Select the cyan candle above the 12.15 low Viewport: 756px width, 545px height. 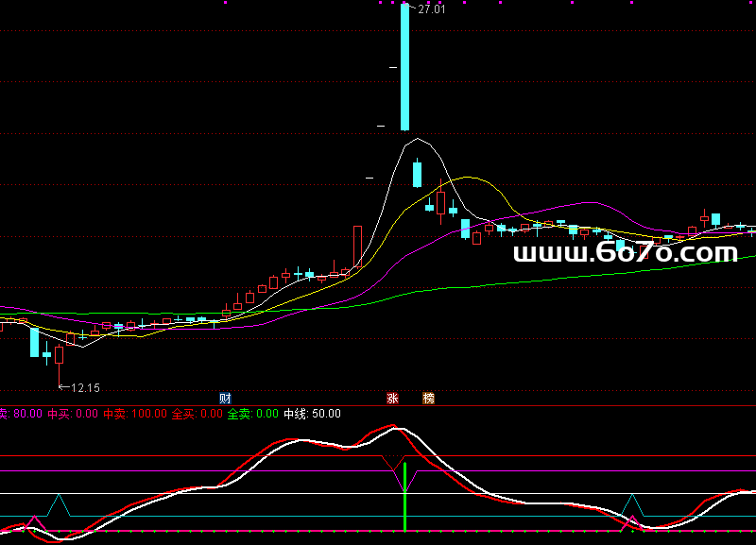click(35, 342)
